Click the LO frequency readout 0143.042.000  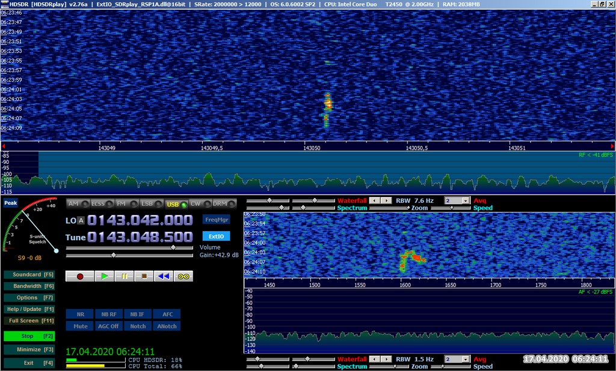point(140,220)
